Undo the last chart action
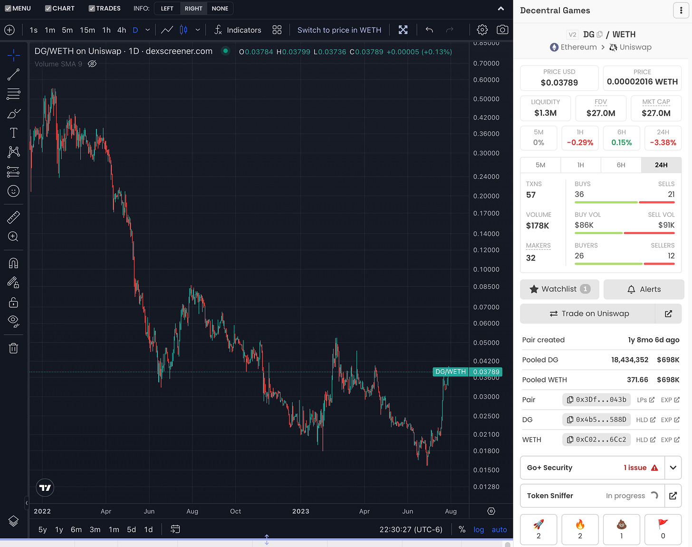 pos(429,30)
